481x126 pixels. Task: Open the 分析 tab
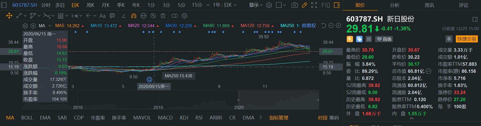coord(394,5)
